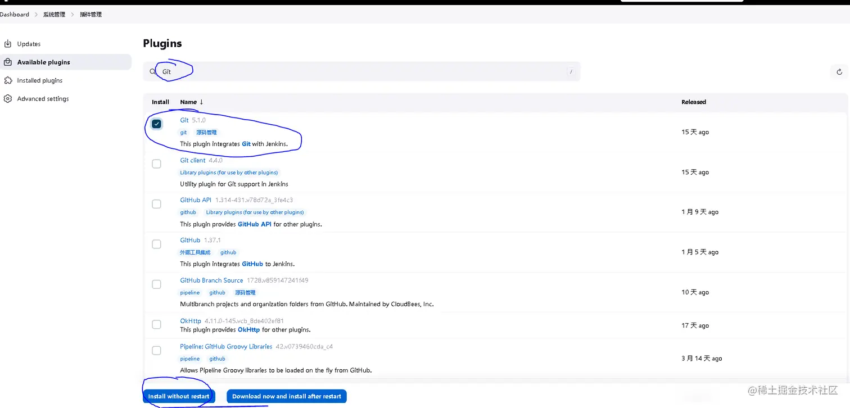Click the slash shortcut hint in search box
Viewport: 850px width, 408px height.
(x=571, y=72)
